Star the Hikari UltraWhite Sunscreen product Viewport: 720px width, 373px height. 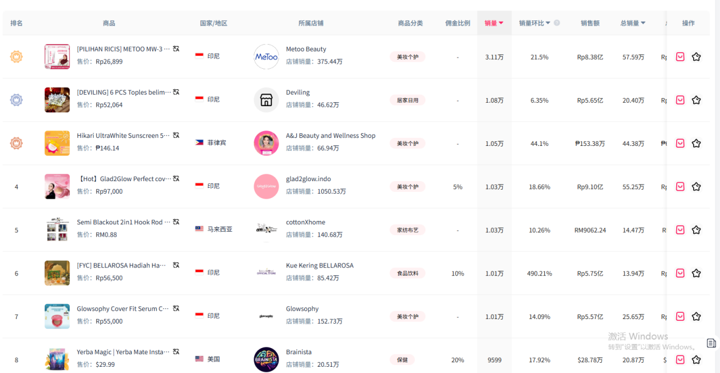[696, 143]
